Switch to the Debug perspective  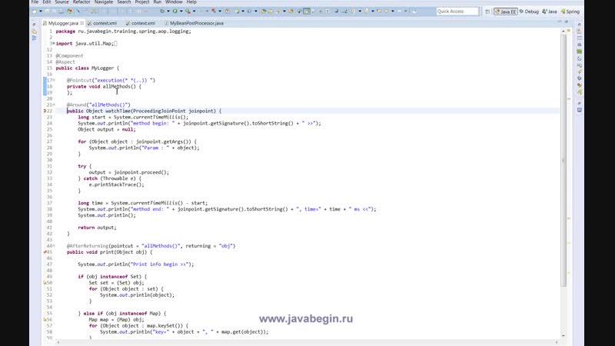pos(529,12)
